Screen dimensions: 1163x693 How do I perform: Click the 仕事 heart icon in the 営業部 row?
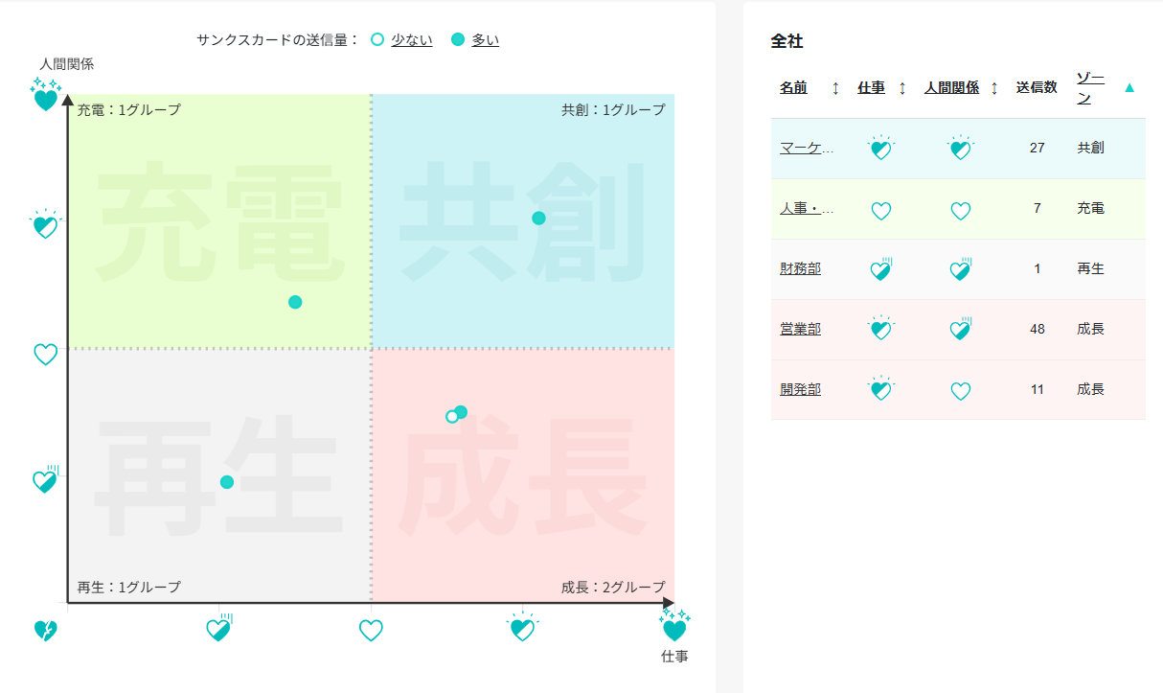pyautogui.click(x=880, y=329)
